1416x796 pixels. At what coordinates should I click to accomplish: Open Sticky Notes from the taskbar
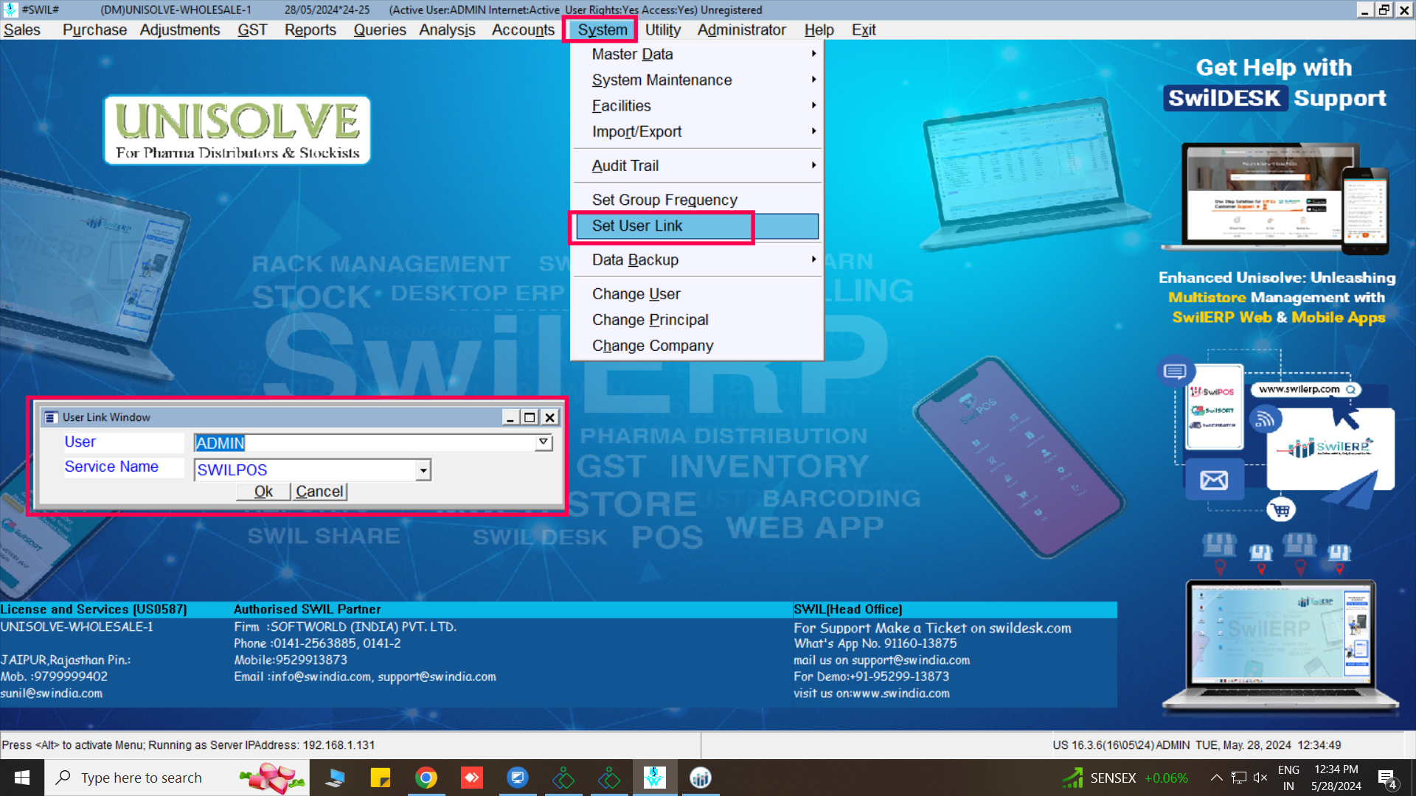click(381, 778)
